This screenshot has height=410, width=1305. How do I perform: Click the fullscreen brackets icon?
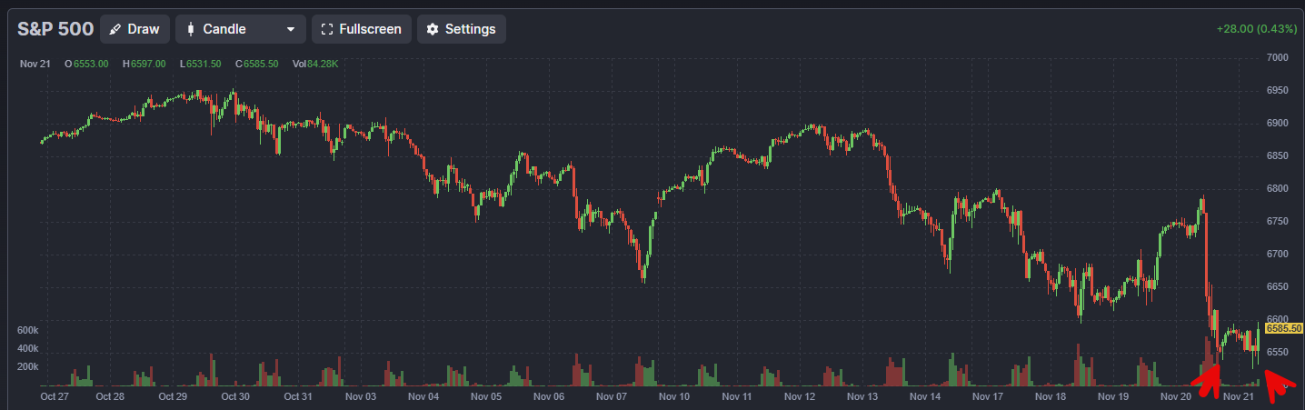327,29
